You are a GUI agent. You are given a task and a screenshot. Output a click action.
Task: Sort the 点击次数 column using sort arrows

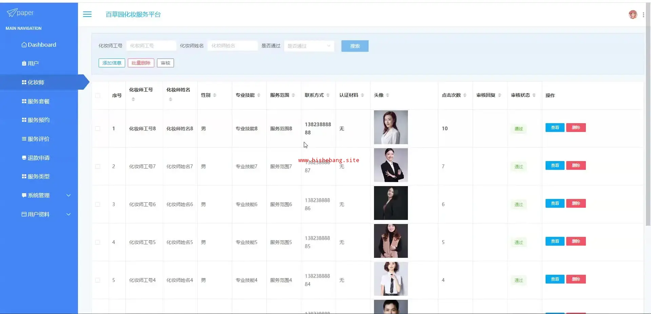click(x=465, y=95)
